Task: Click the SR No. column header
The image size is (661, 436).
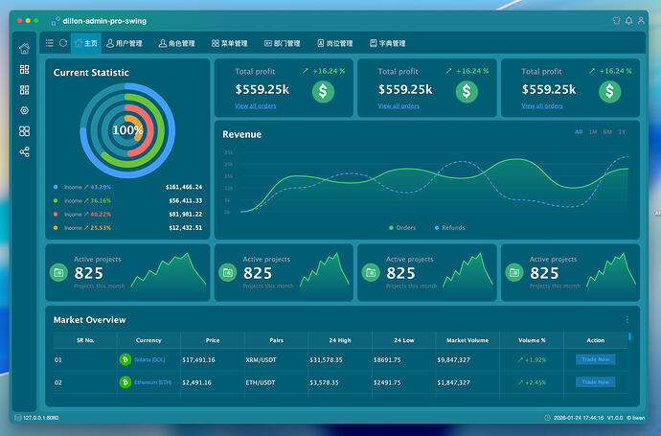Action: pos(85,340)
